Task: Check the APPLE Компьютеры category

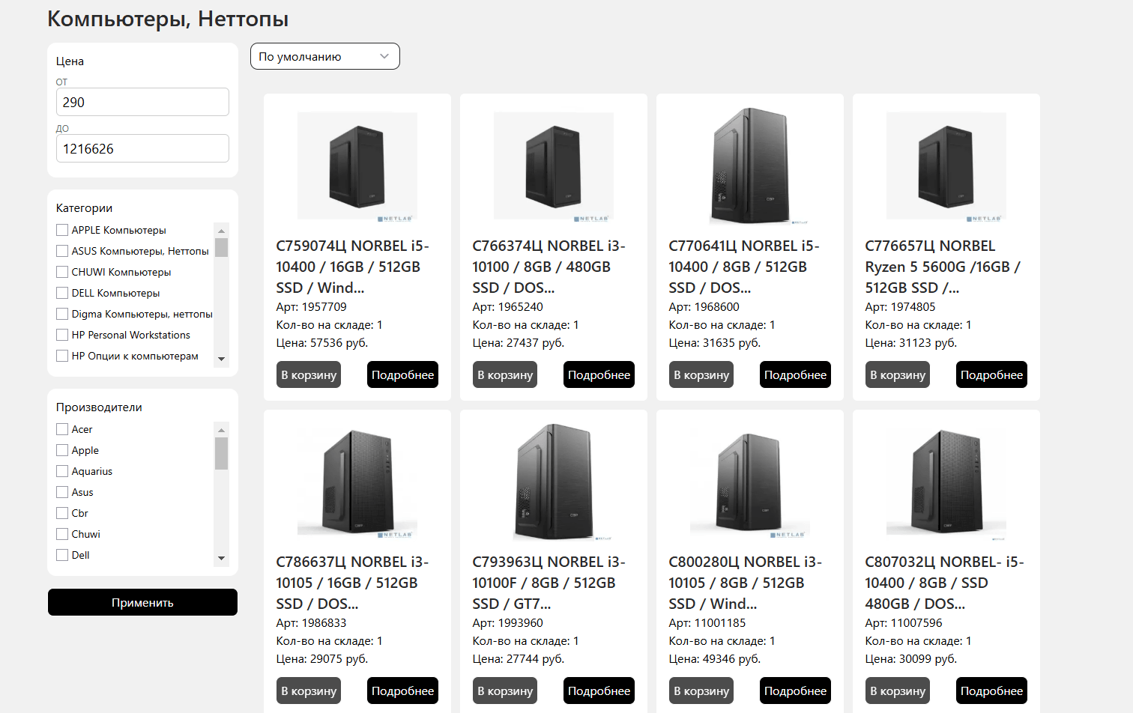Action: 62,230
